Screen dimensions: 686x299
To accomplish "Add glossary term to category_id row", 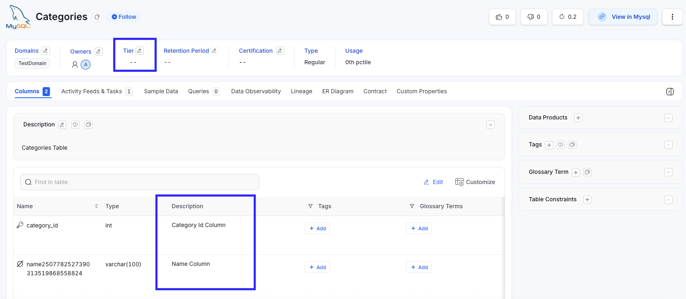I will point(419,228).
